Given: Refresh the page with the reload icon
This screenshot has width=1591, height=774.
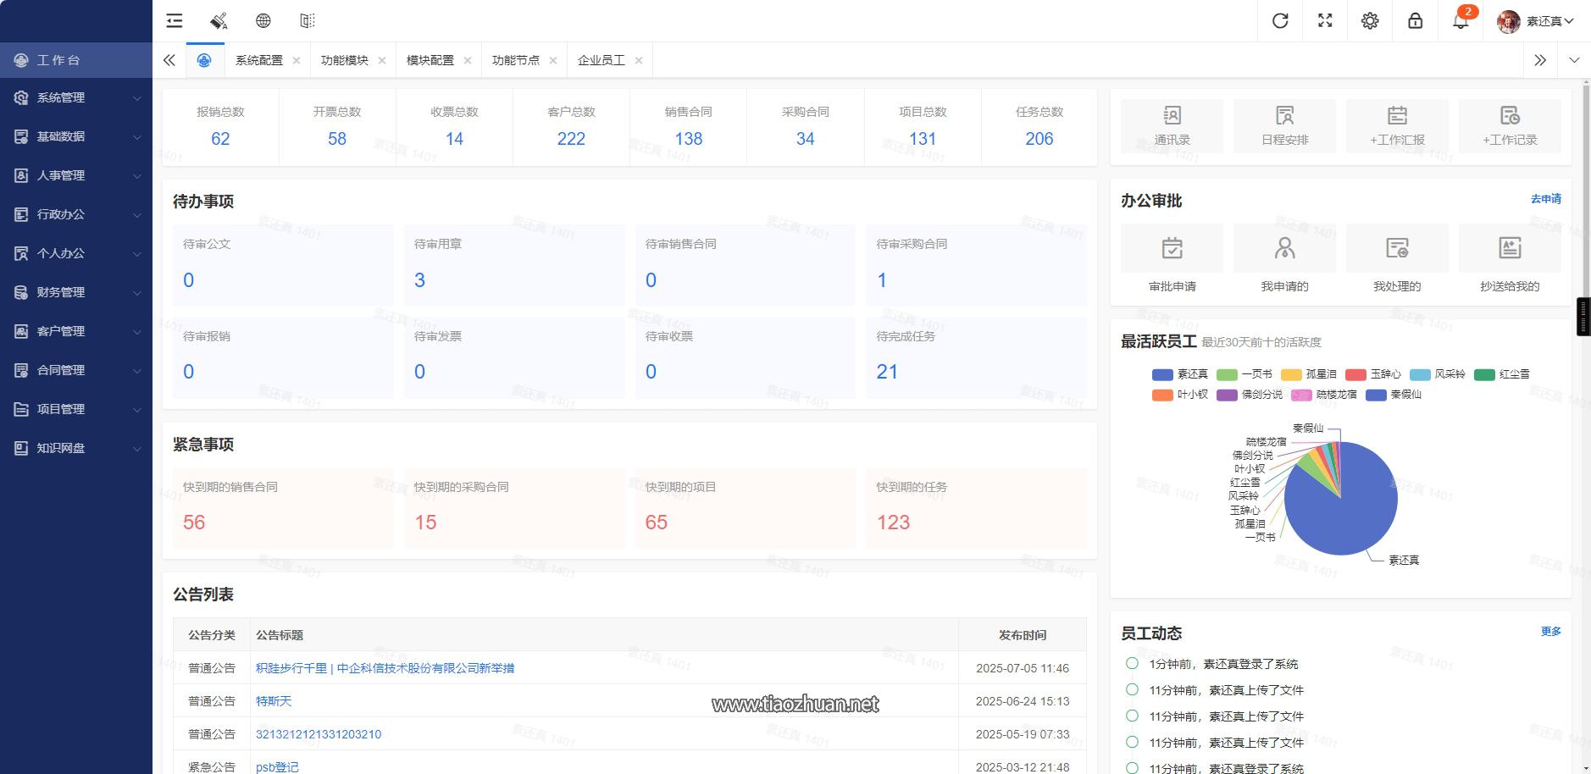Looking at the screenshot, I should [1280, 20].
